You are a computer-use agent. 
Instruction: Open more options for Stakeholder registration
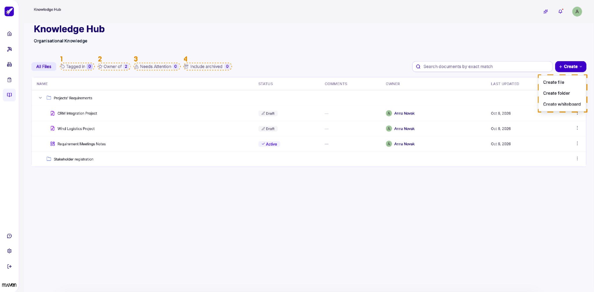577,159
